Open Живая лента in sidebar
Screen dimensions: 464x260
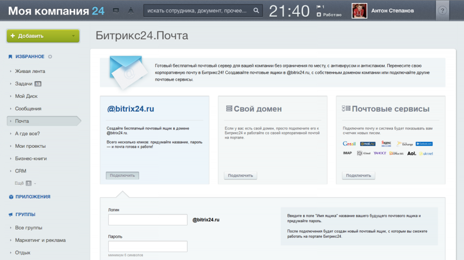coord(30,71)
